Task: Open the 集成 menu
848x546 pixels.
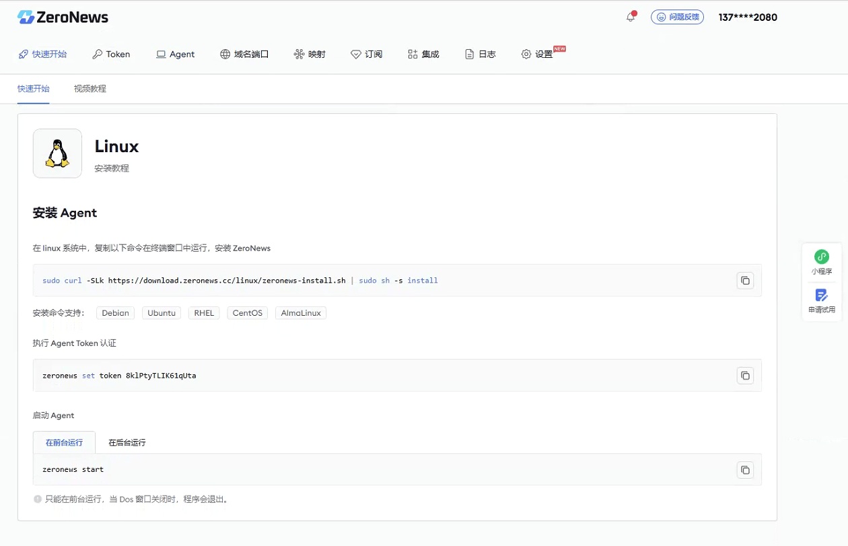Action: click(423, 54)
